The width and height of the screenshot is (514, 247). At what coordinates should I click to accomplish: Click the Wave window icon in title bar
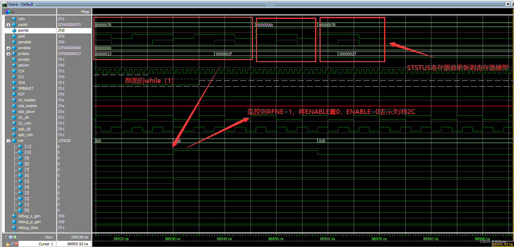(4, 4)
